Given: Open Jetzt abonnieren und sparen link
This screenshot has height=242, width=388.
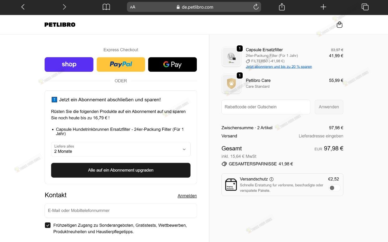Looking at the screenshot, I should (279, 66).
